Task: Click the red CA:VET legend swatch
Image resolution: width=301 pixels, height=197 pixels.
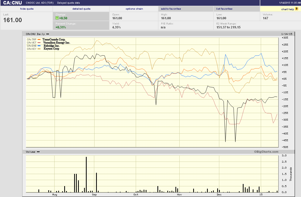Action: point(39,42)
